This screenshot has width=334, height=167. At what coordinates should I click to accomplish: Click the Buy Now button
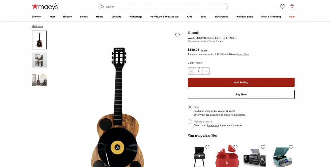(241, 95)
